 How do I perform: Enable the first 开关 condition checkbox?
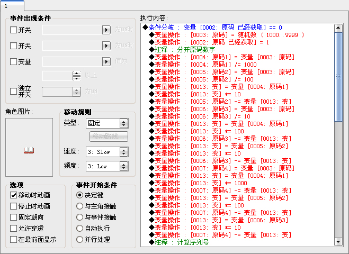pyautogui.click(x=14, y=30)
